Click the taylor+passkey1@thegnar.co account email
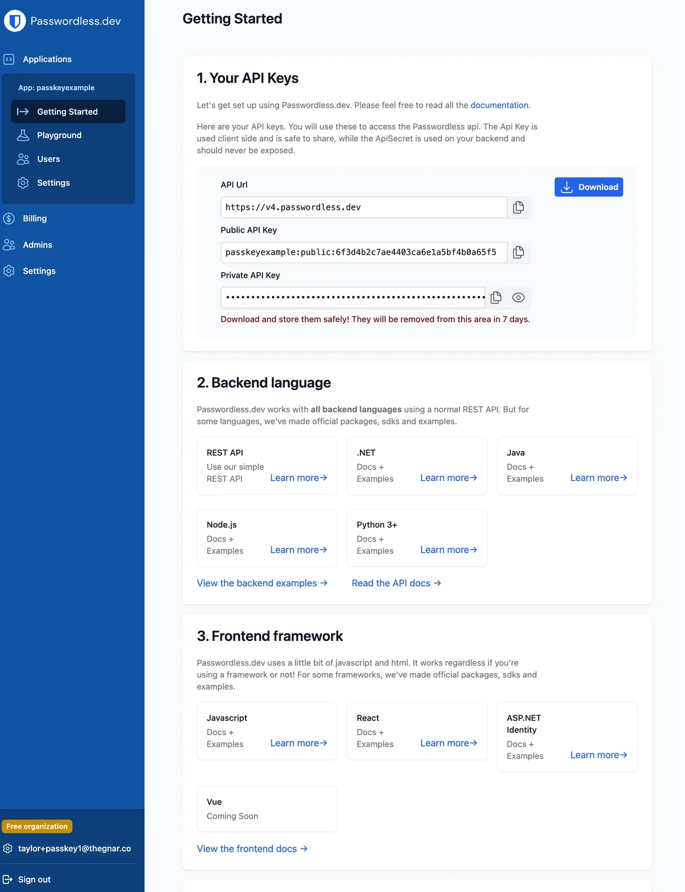The height and width of the screenshot is (892, 685). 75,849
